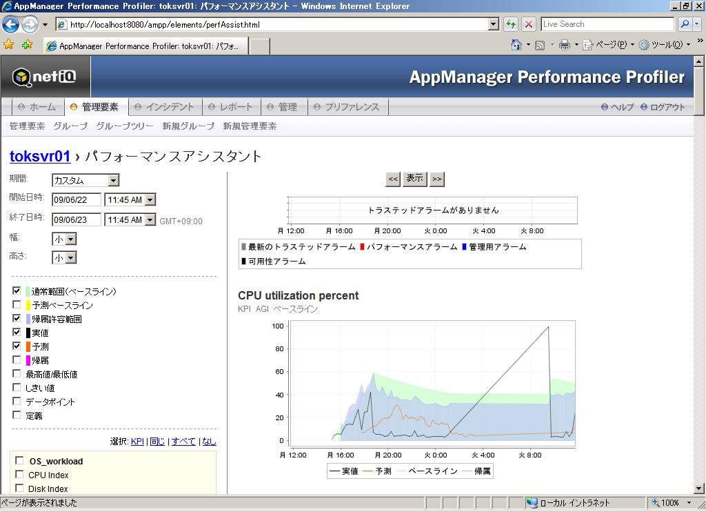Click the page vertical scrollbar down arrow

(x=699, y=488)
